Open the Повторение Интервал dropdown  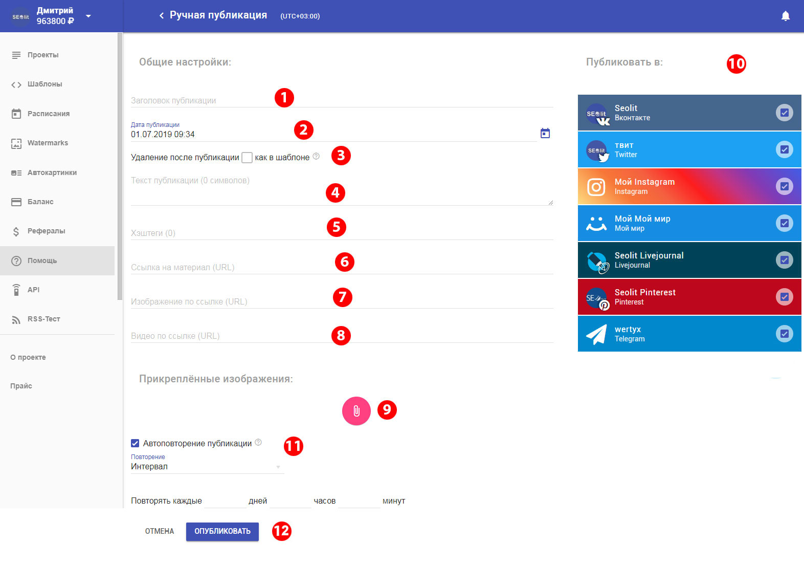(x=207, y=467)
